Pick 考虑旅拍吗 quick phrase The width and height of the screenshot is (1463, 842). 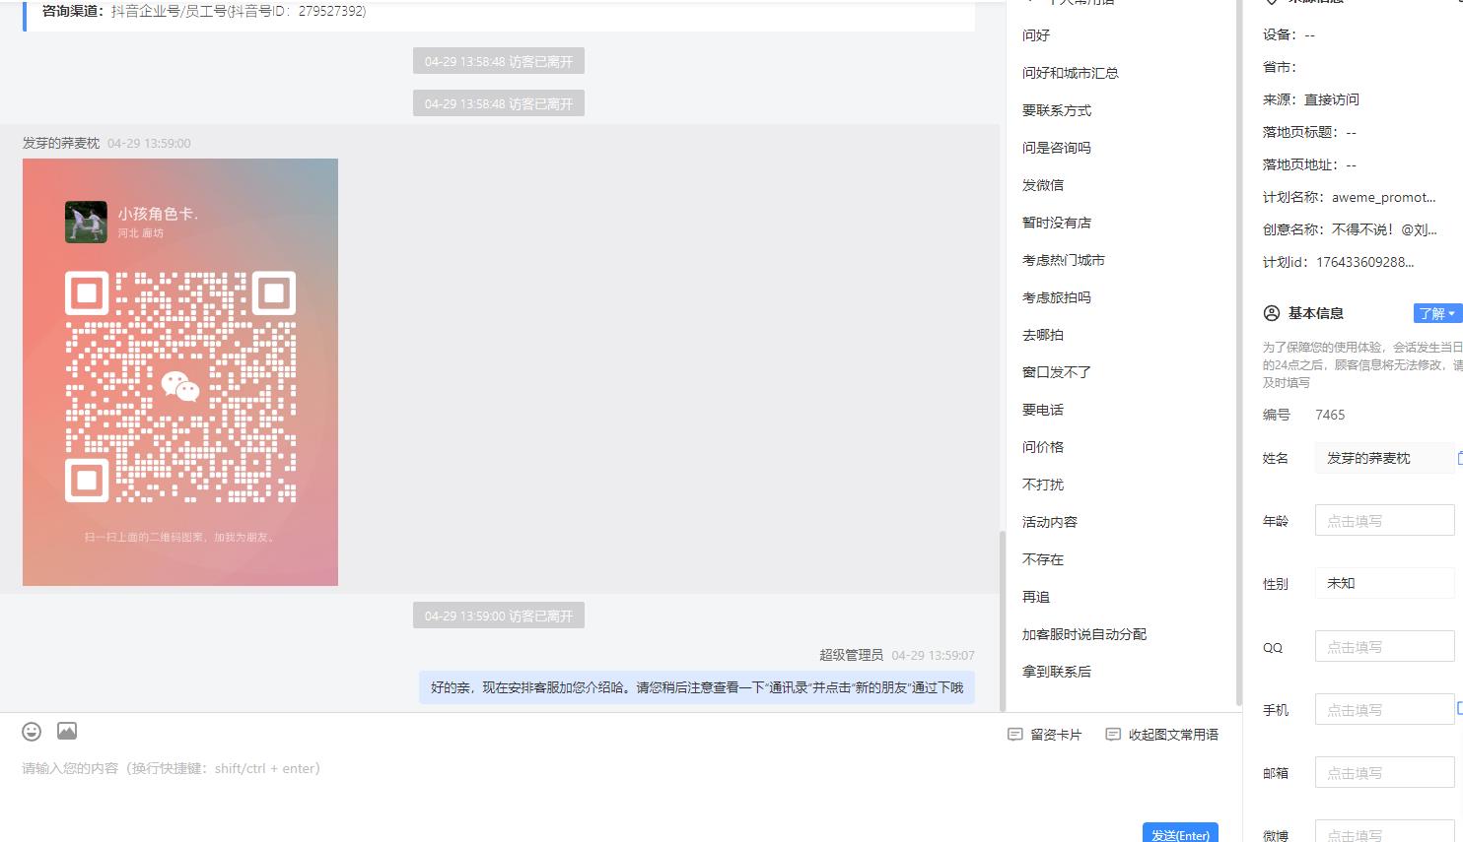(1057, 297)
